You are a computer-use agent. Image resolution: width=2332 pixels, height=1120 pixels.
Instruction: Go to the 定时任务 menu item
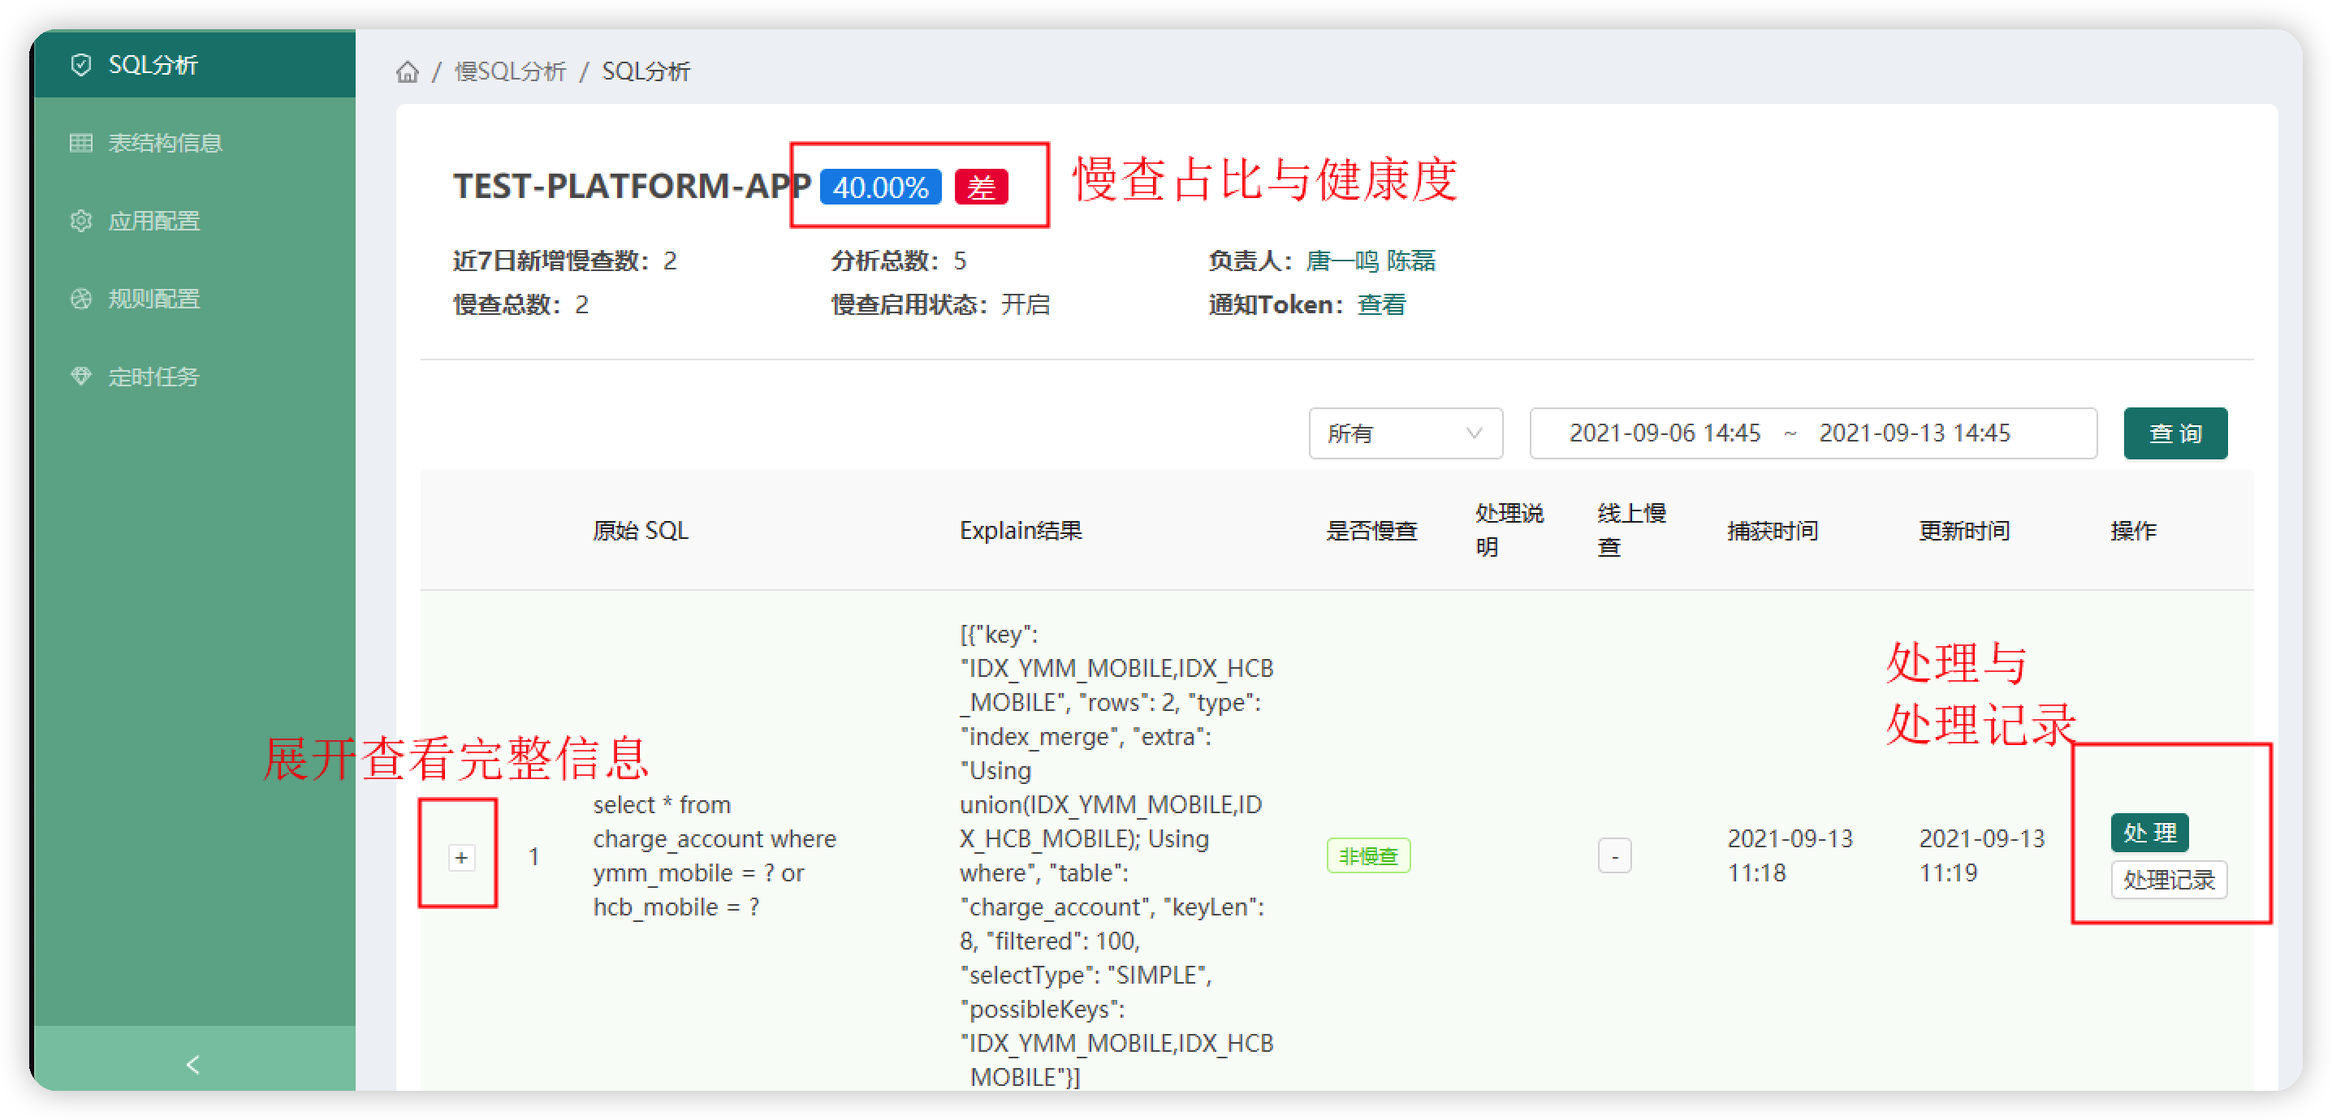pos(153,377)
